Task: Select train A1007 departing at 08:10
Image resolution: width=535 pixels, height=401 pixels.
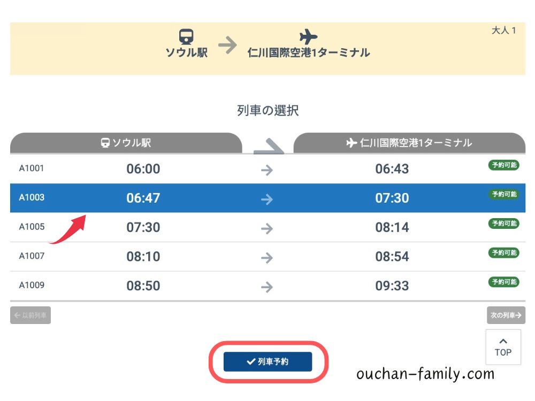Action: pyautogui.click(x=268, y=257)
